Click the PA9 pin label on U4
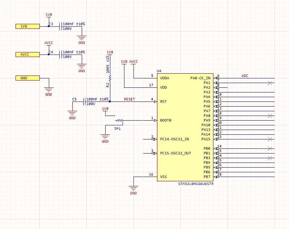Viewport: 289px width, 229px height. [207, 120]
